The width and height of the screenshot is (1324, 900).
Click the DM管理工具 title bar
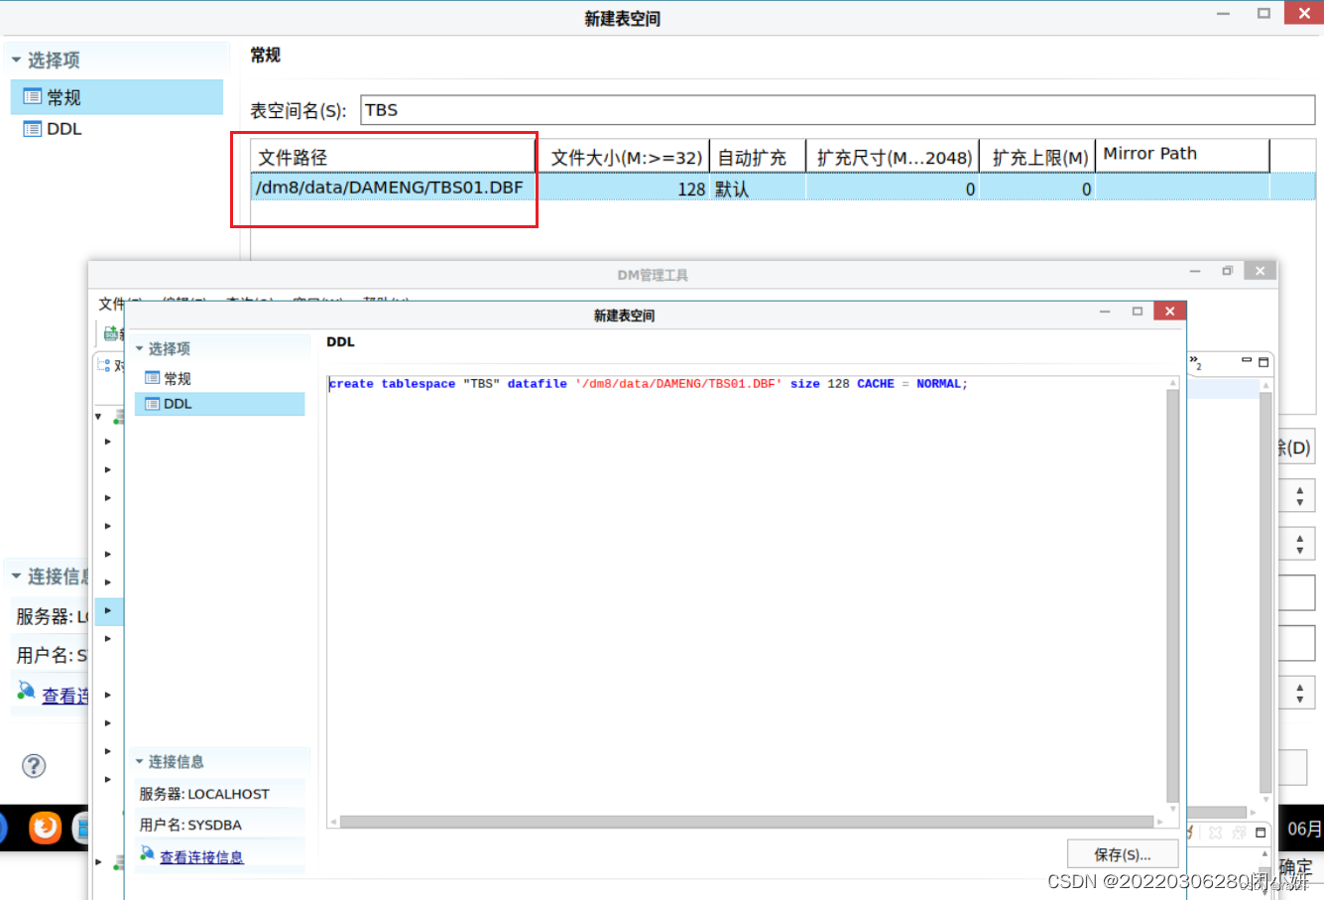tap(653, 275)
